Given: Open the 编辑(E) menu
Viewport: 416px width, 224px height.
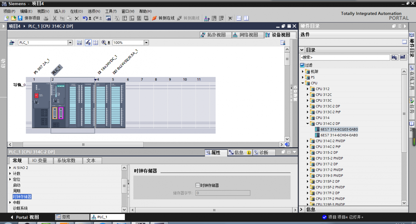Looking at the screenshot, I should coord(26,11).
